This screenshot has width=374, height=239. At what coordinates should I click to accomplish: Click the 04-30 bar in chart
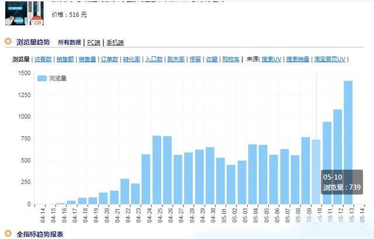tap(210, 176)
